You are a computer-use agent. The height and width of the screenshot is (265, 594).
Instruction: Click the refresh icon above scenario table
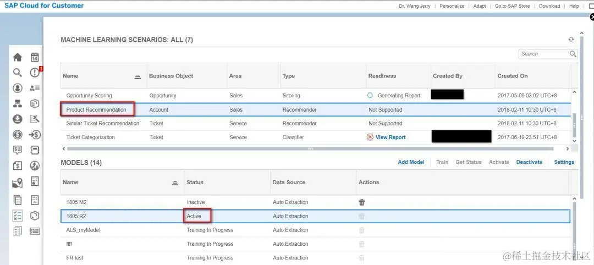coord(571,40)
